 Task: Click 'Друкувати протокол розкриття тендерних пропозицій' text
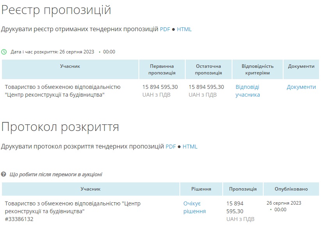coord(83,147)
